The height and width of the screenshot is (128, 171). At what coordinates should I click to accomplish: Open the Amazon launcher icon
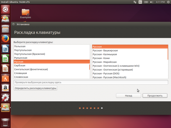[5, 88]
